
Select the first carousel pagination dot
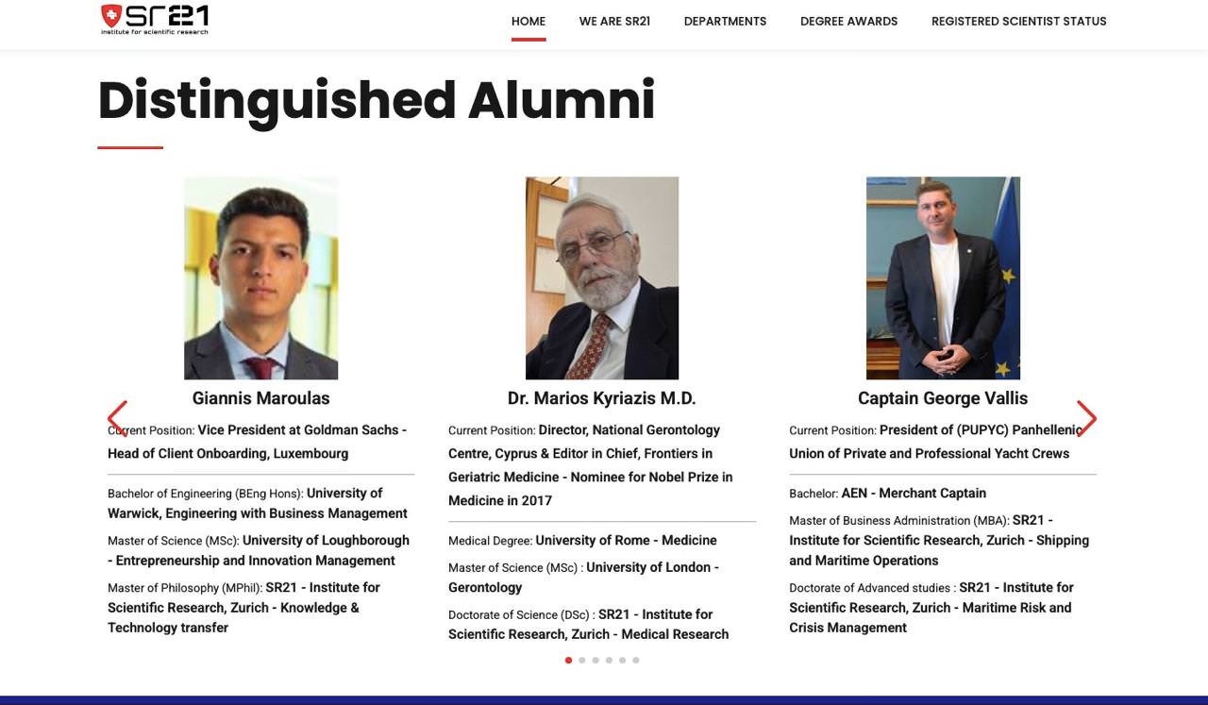coord(568,661)
